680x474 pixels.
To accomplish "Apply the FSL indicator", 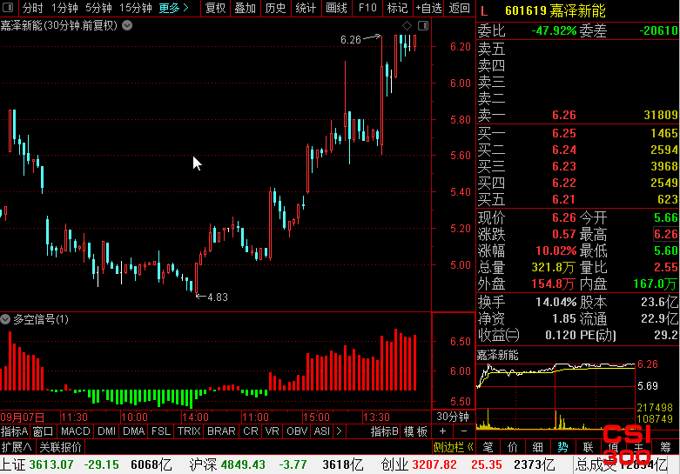I will coord(161,431).
